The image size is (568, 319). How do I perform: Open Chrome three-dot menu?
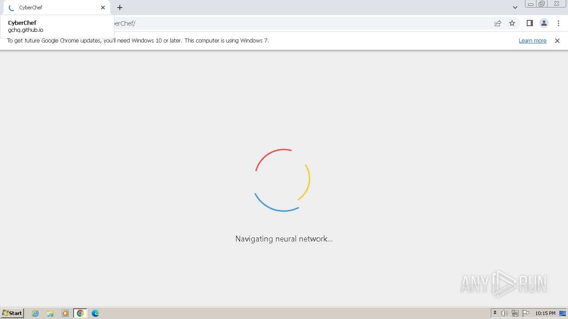pyautogui.click(x=558, y=23)
